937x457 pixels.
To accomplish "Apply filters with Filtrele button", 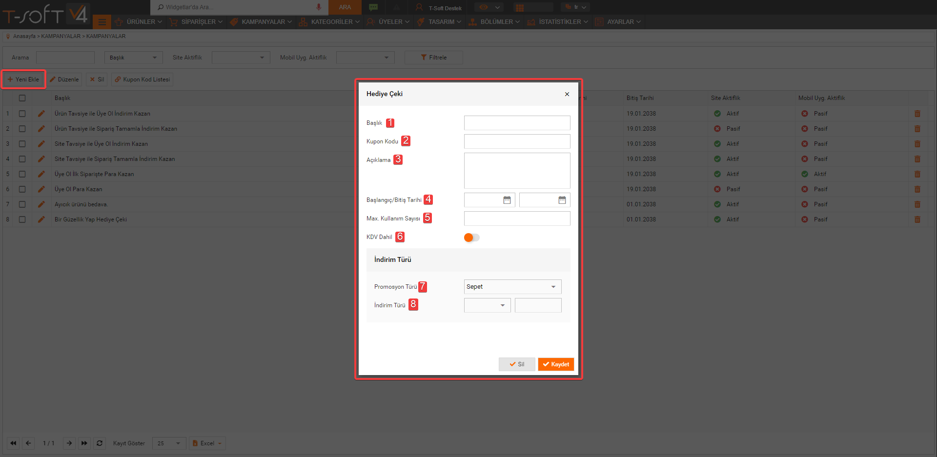I will 434,58.
